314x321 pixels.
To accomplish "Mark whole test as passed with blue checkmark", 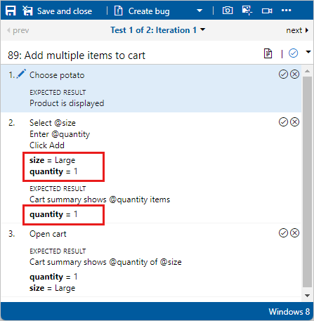I will tap(293, 53).
